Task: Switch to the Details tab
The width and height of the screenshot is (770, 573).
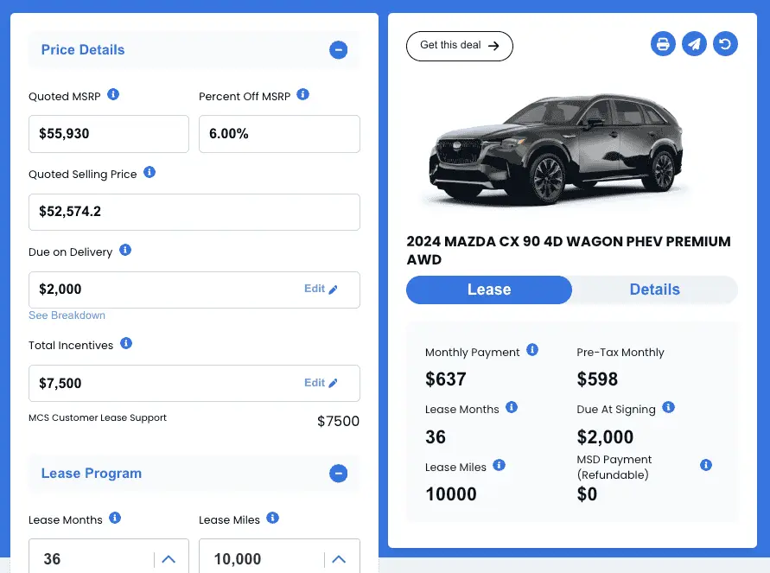Action: pos(654,290)
